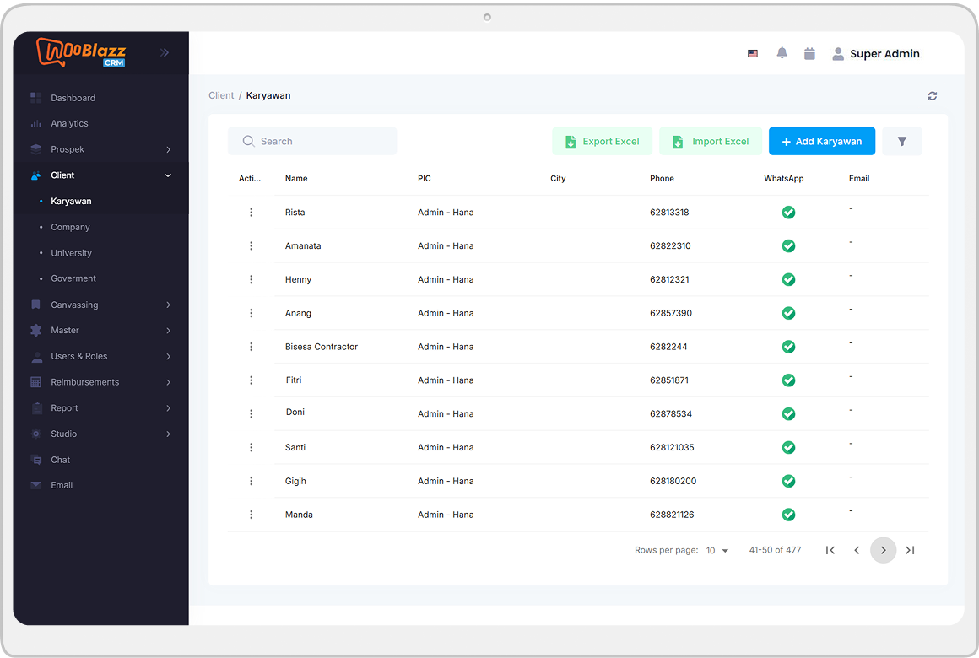Click WhatsApp check mark for Henny
Viewport: 979px width, 658px height.
(788, 280)
